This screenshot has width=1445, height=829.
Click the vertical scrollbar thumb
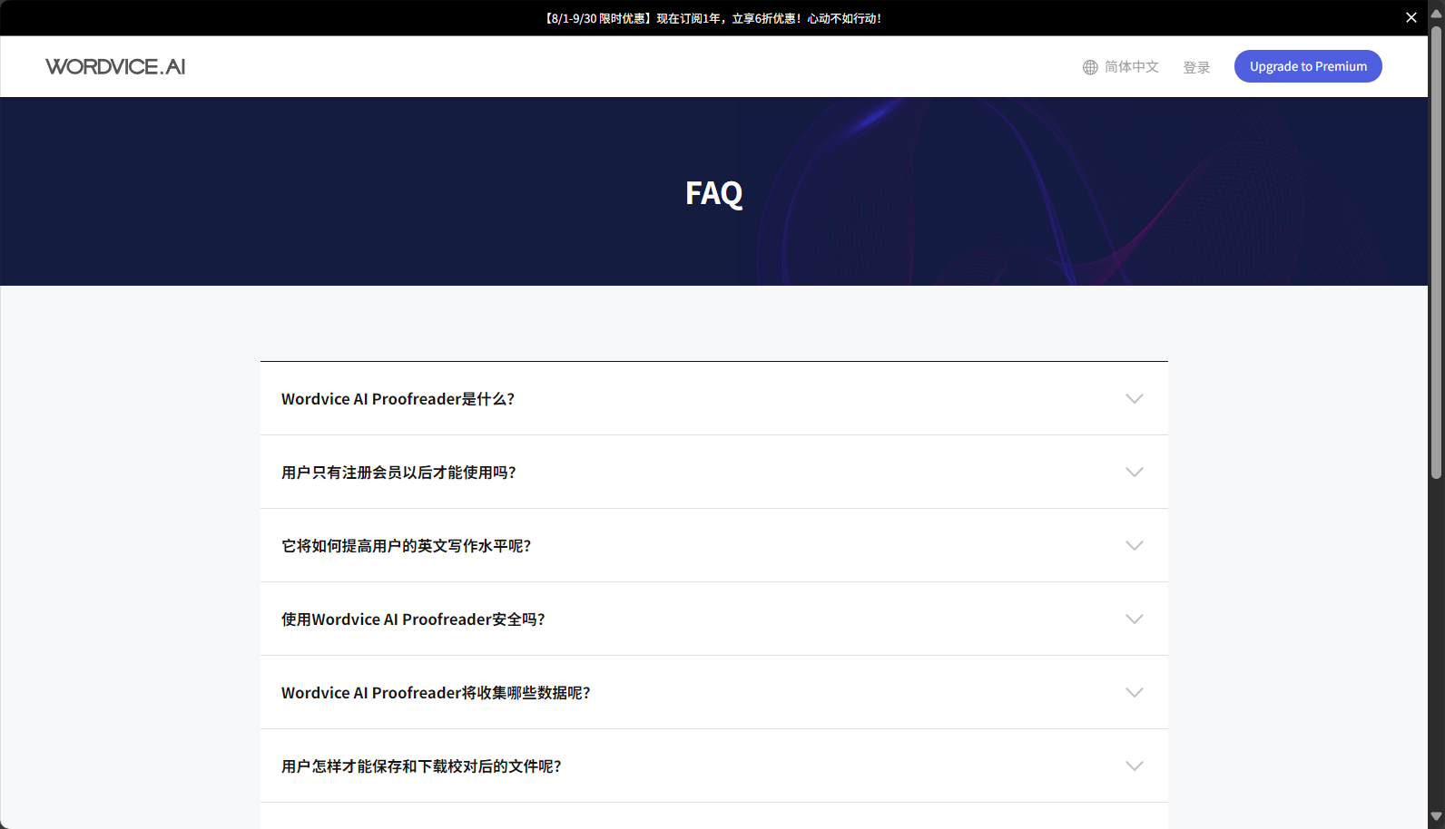[1436, 252]
